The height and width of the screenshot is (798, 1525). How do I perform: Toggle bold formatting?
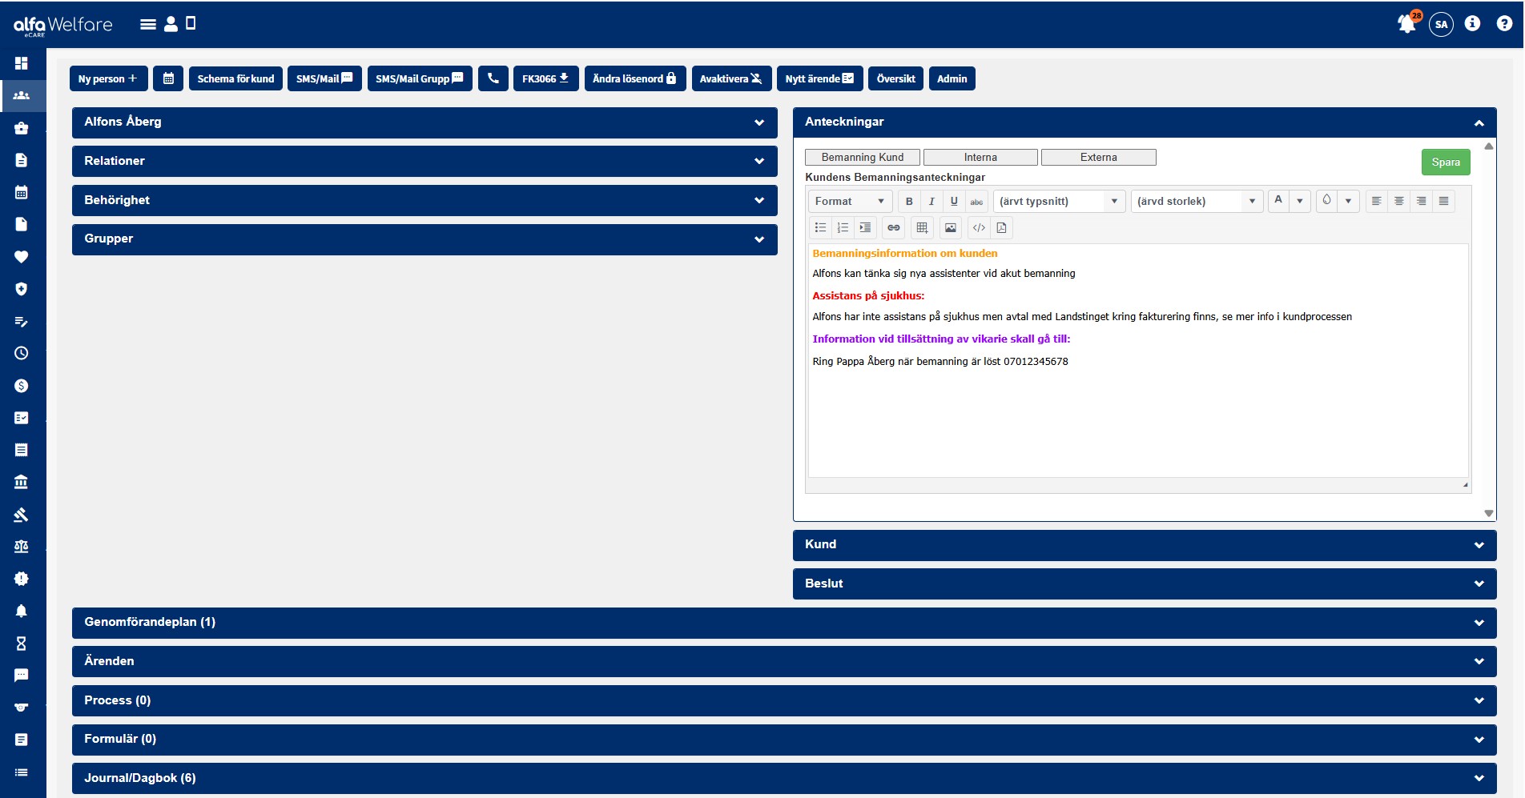coord(909,202)
